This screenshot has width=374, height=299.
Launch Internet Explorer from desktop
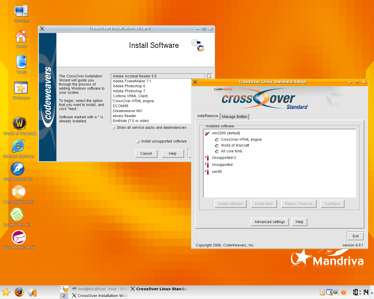(18, 146)
